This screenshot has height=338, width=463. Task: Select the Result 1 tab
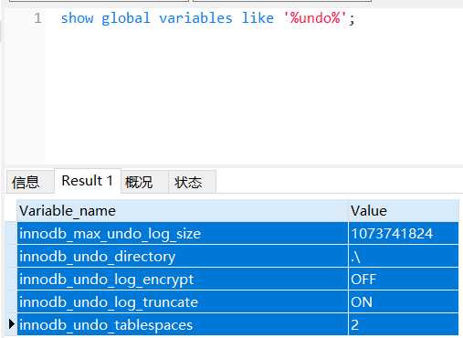click(x=88, y=181)
